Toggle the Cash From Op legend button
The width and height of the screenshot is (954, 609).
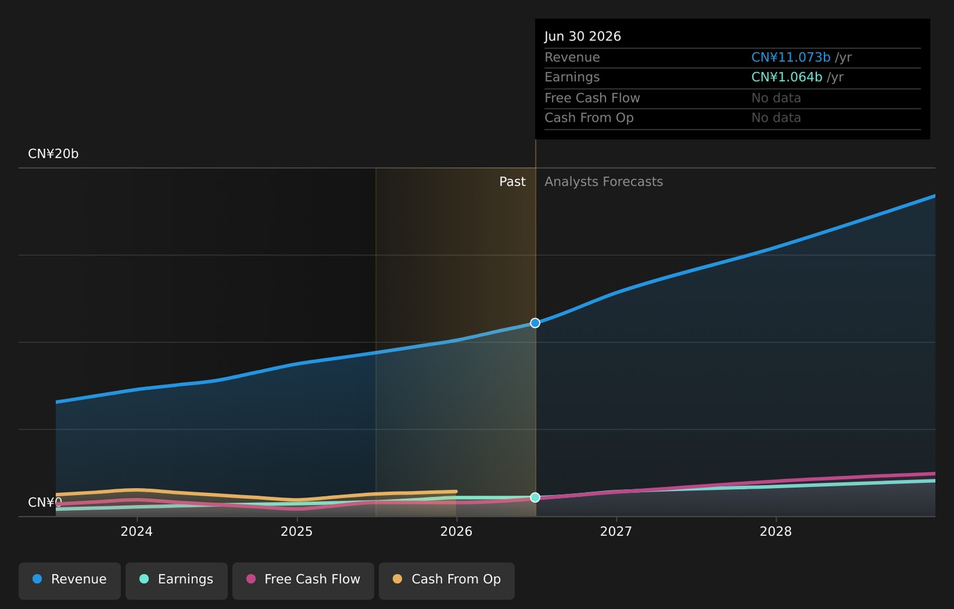pyautogui.click(x=447, y=581)
